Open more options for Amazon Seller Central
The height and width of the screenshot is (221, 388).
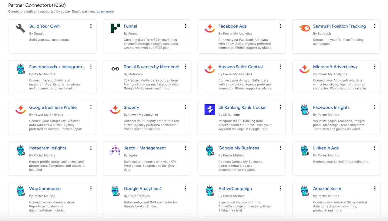click(280, 67)
